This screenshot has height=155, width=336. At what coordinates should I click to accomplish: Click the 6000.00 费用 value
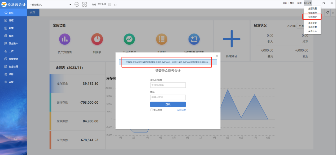click(x=267, y=50)
